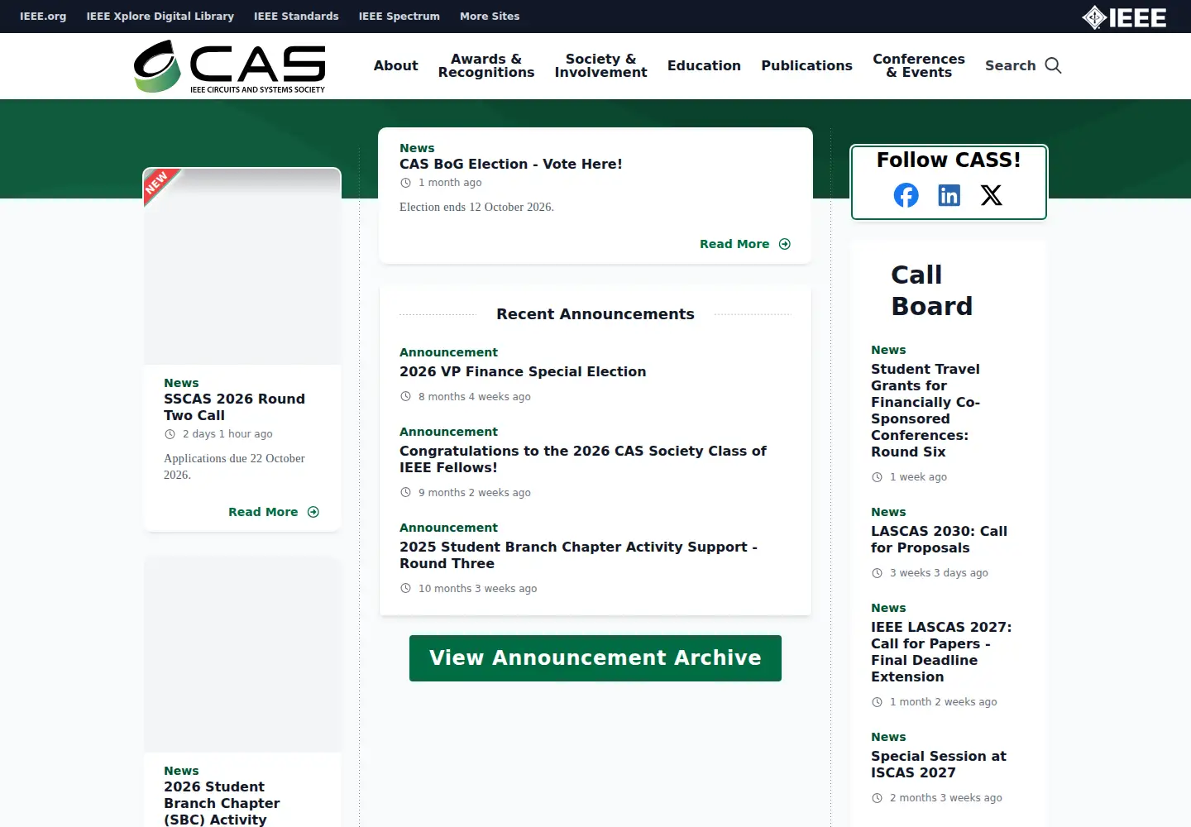Open the LinkedIn icon under Follow CASS

click(x=949, y=195)
